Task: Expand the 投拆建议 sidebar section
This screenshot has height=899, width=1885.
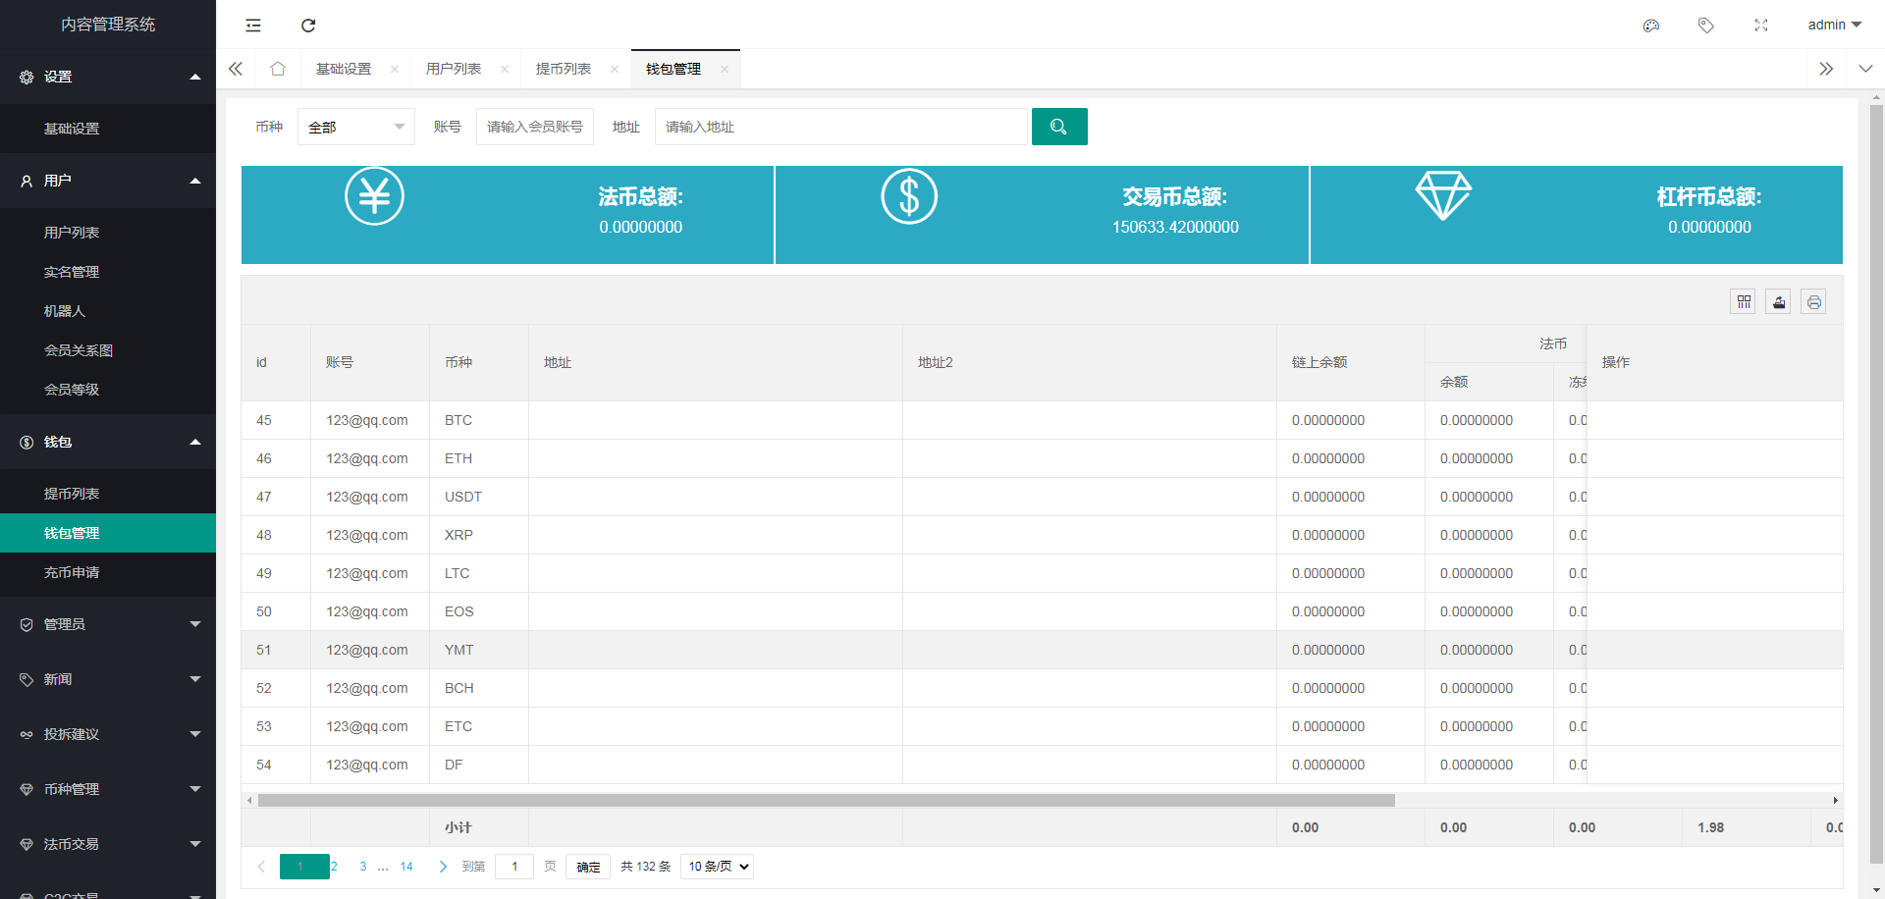Action: coord(108,734)
